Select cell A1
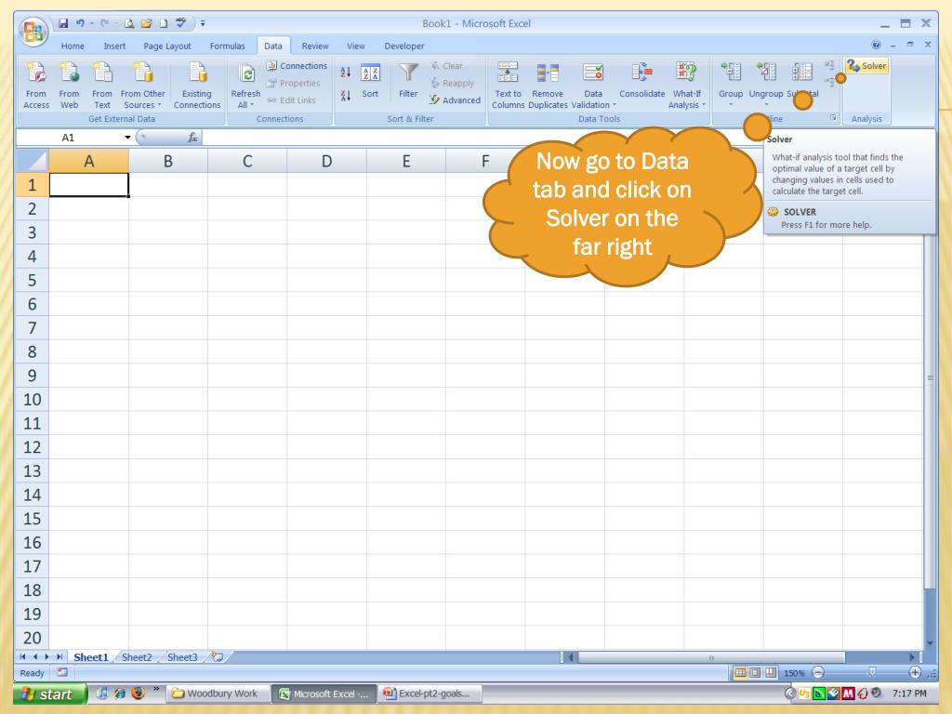 pos(88,185)
